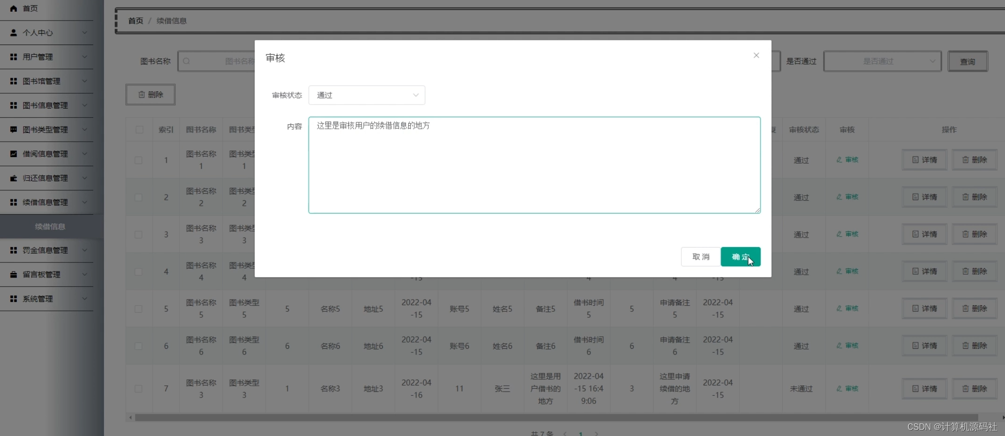Viewport: 1005px width, 436px height.
Task: Open 留言板管理 menu
Action: point(47,275)
